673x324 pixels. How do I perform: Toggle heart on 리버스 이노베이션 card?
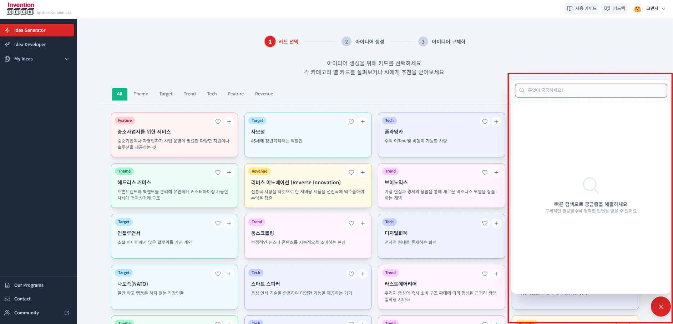(351, 173)
